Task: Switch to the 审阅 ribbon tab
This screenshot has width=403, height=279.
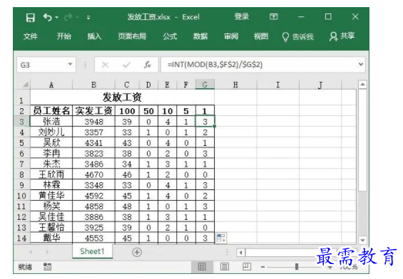Action: tap(231, 36)
